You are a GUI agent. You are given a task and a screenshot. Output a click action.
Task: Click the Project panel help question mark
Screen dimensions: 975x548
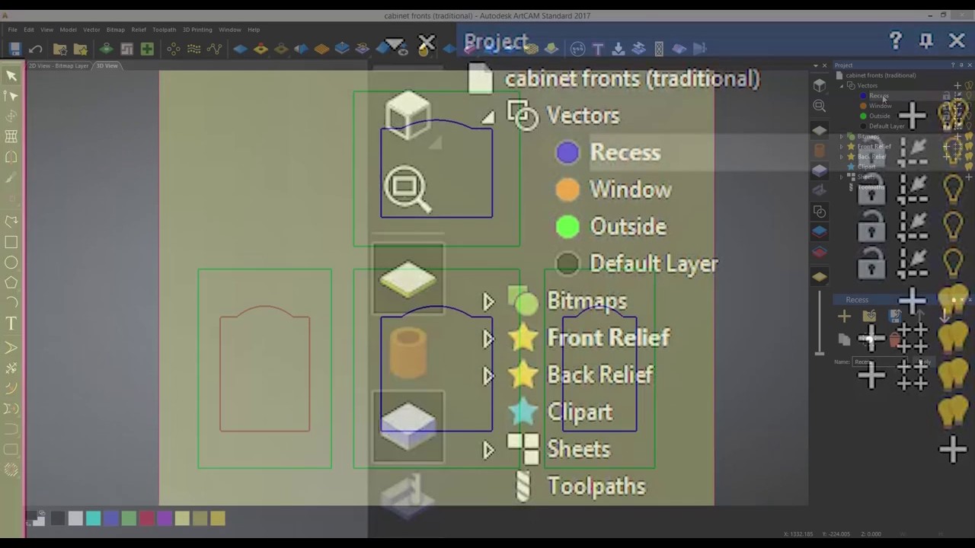[x=896, y=40]
